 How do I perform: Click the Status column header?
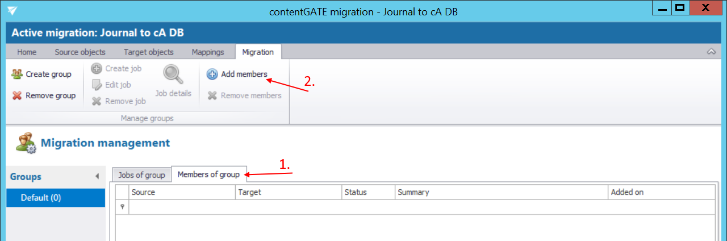(356, 192)
